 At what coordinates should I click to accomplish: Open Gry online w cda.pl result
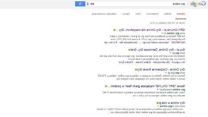(172, 103)
